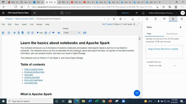Open the File menu
Screen dimensions: 186x104
[3, 24]
